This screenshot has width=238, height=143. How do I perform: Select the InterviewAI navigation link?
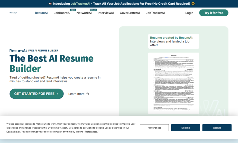[106, 13]
